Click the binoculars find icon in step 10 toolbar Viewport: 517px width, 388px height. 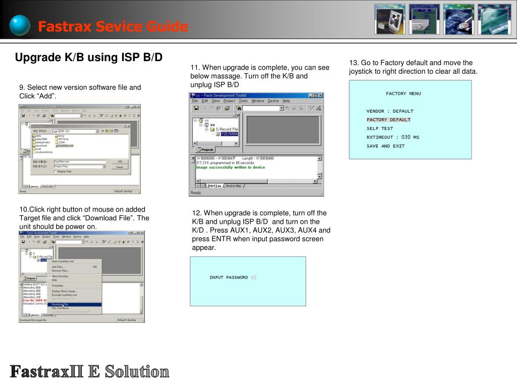click(53, 242)
